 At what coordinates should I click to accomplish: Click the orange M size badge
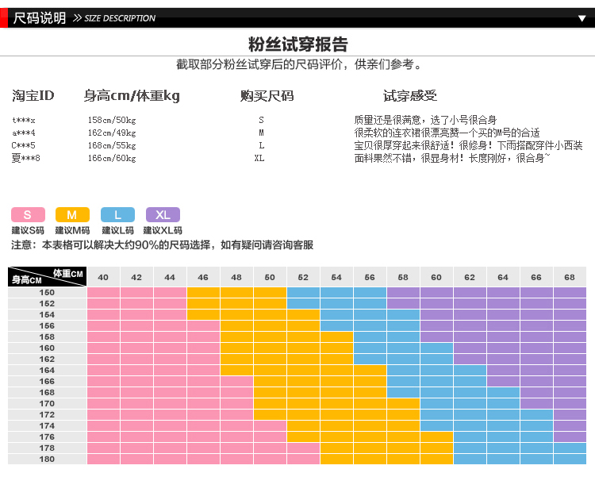[72, 214]
